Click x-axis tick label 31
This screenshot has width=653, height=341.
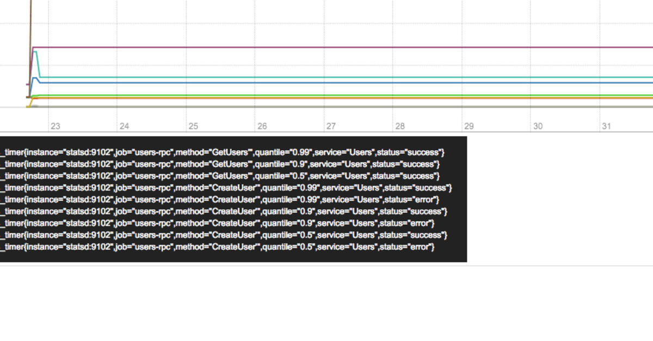[606, 126]
